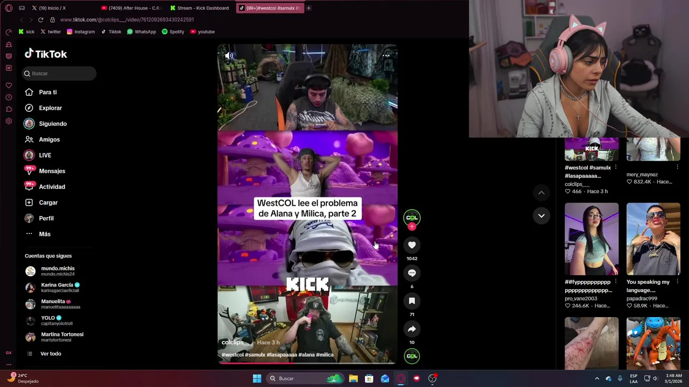This screenshot has height=387, width=689.
Task: Open Perfil page
Action: coord(39,218)
